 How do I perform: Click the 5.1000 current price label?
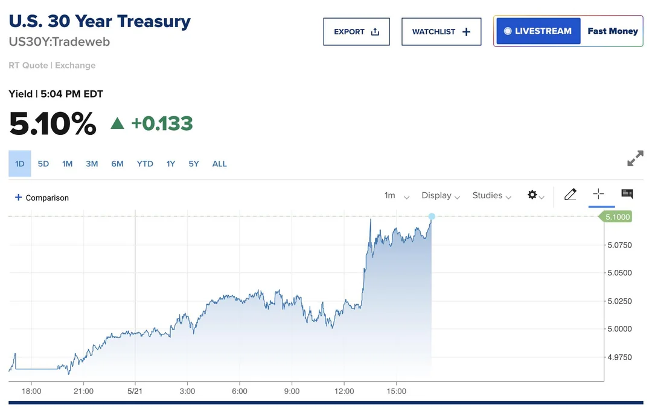click(616, 217)
